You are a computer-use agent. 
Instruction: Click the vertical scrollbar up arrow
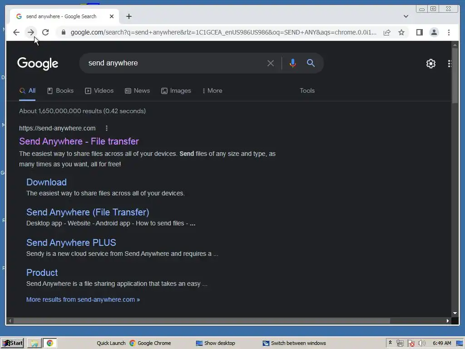click(455, 45)
